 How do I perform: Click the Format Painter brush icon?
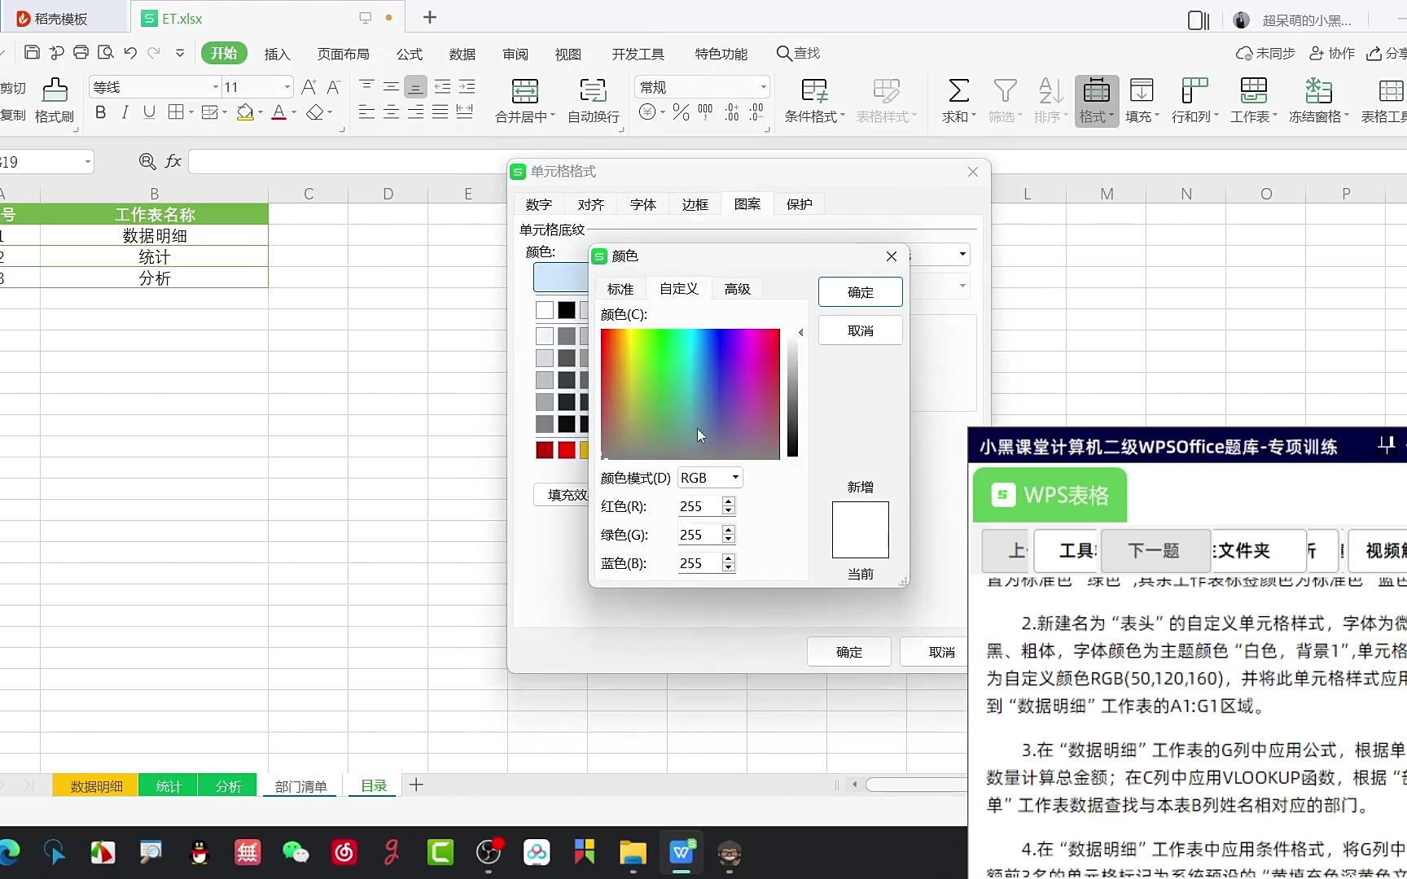55,90
